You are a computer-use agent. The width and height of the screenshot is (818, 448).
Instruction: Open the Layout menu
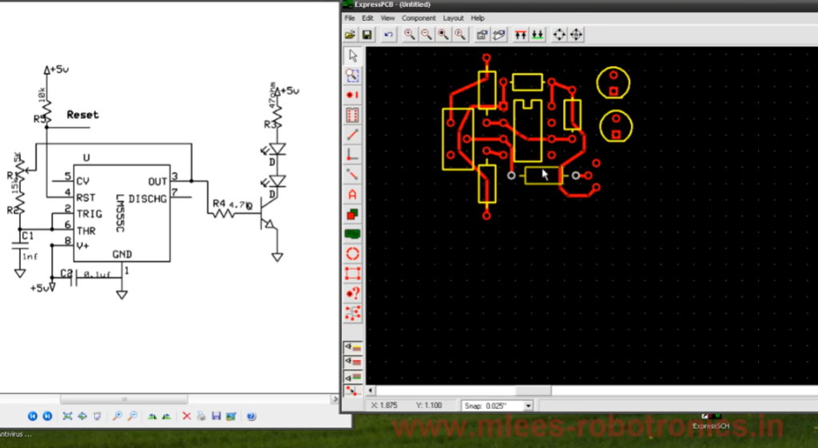point(453,18)
